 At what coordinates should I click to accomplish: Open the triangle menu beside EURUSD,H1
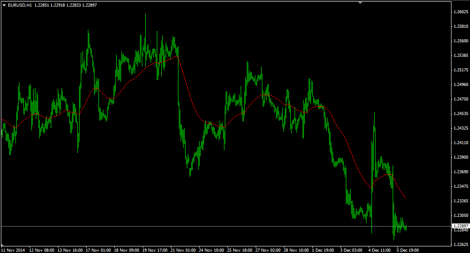(4, 5)
